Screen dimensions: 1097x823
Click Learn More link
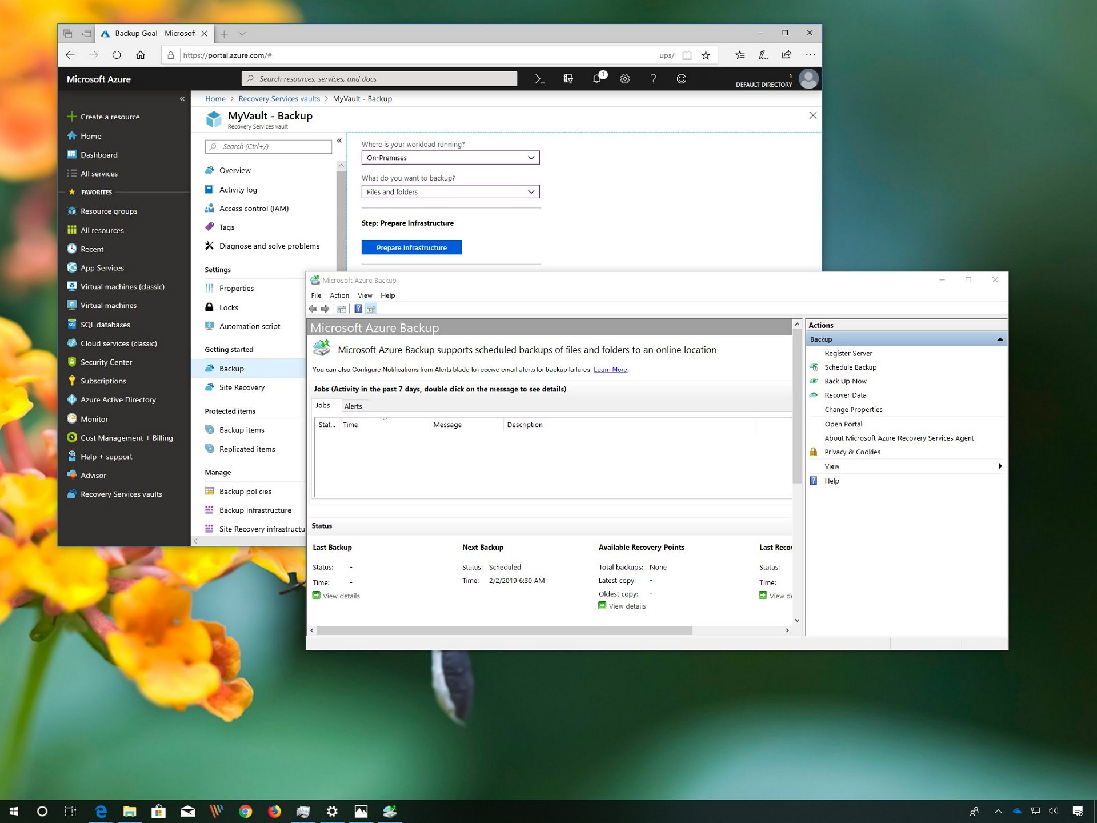[610, 370]
